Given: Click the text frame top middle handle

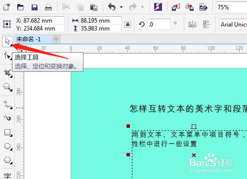Looking at the screenshot, I should (x=194, y=126).
